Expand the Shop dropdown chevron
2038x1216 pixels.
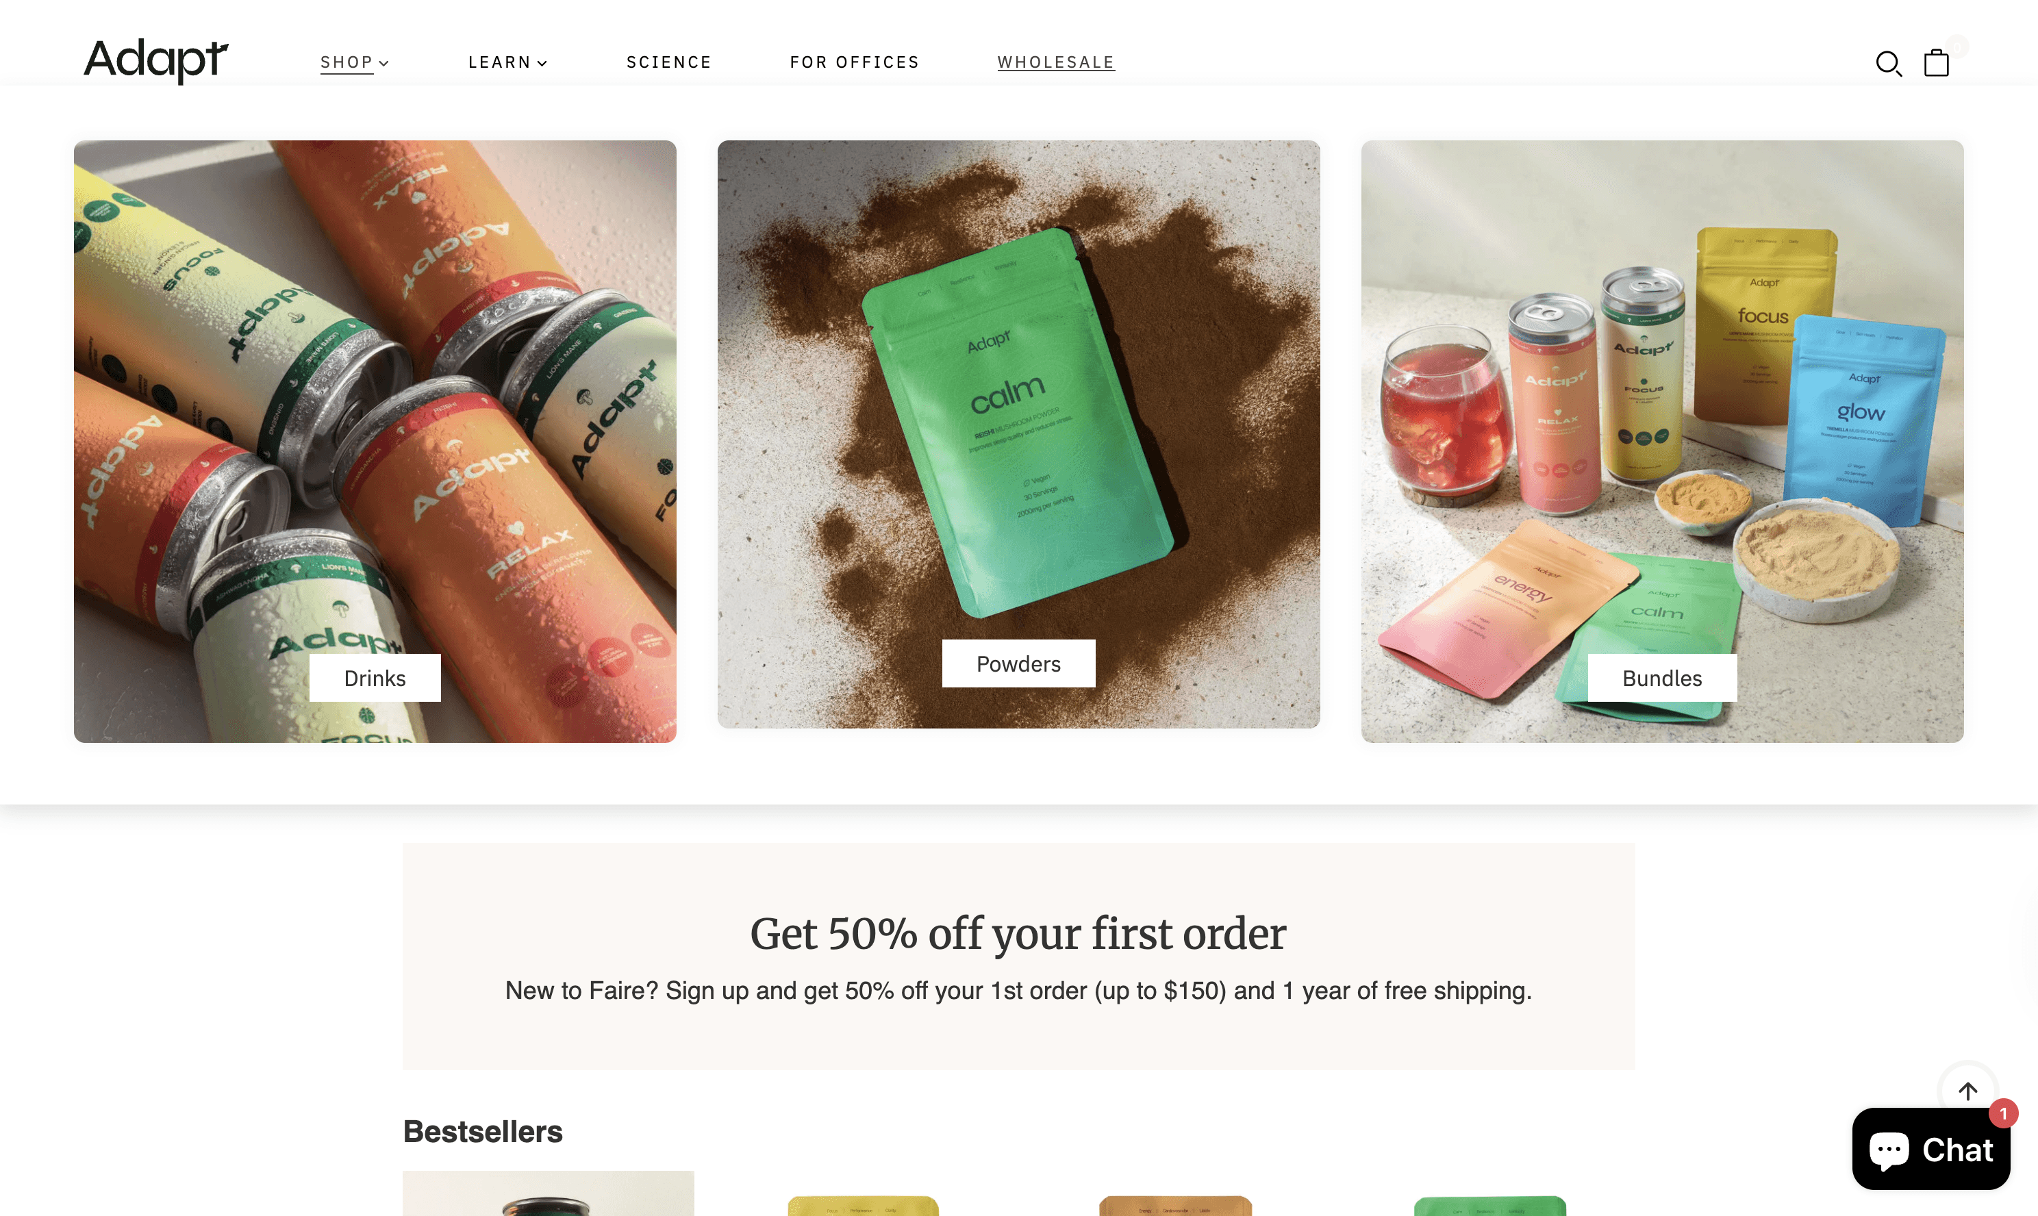(383, 63)
